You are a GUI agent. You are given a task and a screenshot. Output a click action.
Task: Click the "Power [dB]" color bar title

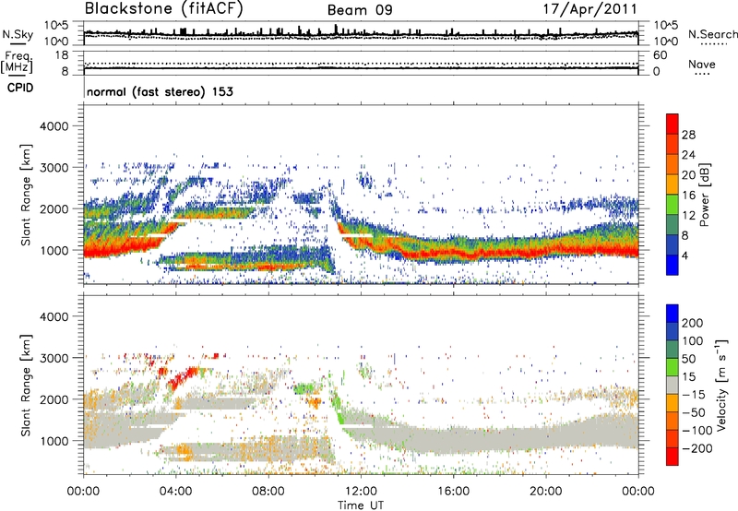click(x=705, y=195)
